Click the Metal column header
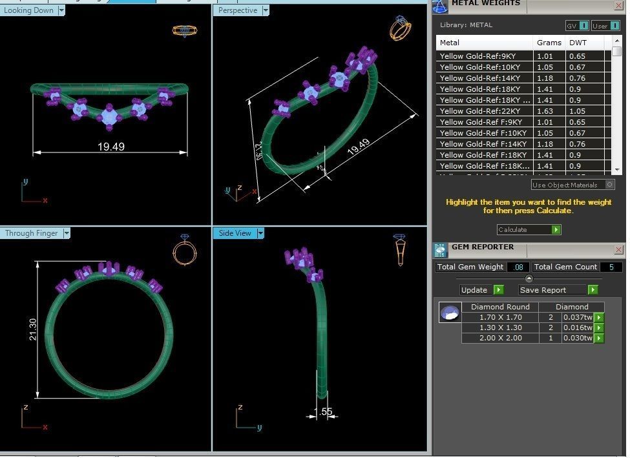Image resolution: width=630 pixels, height=458 pixels. click(485, 43)
